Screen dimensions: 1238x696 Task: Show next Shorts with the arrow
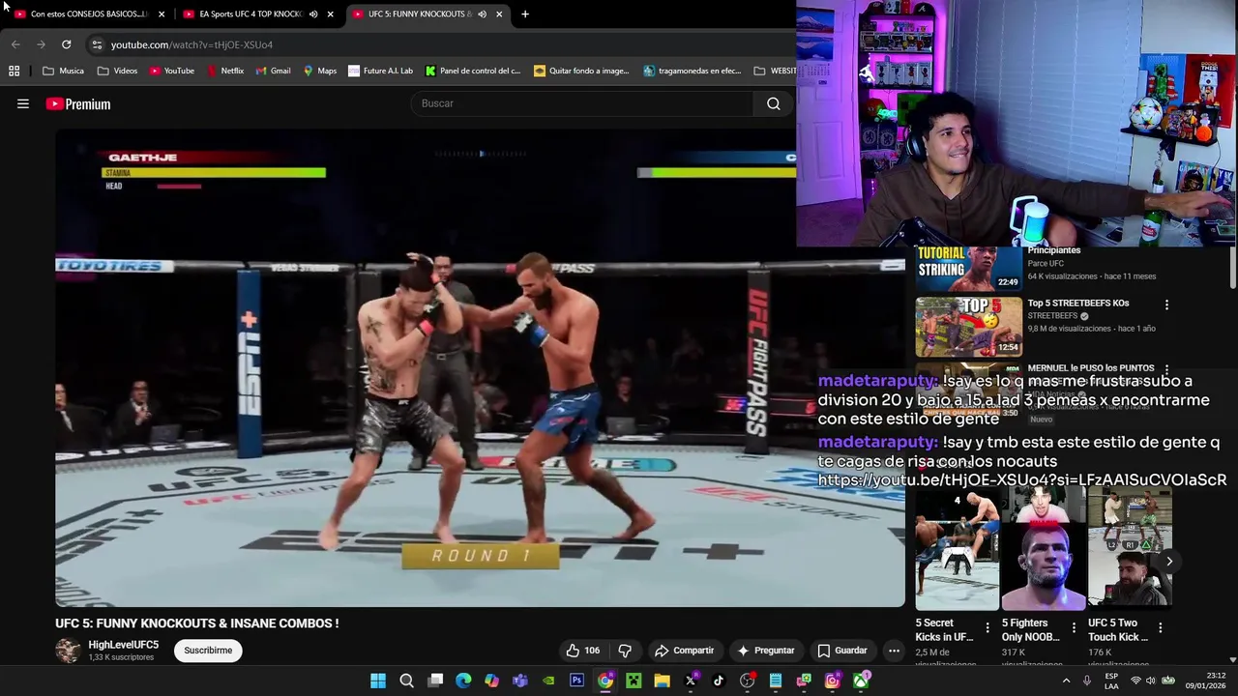point(1168,561)
